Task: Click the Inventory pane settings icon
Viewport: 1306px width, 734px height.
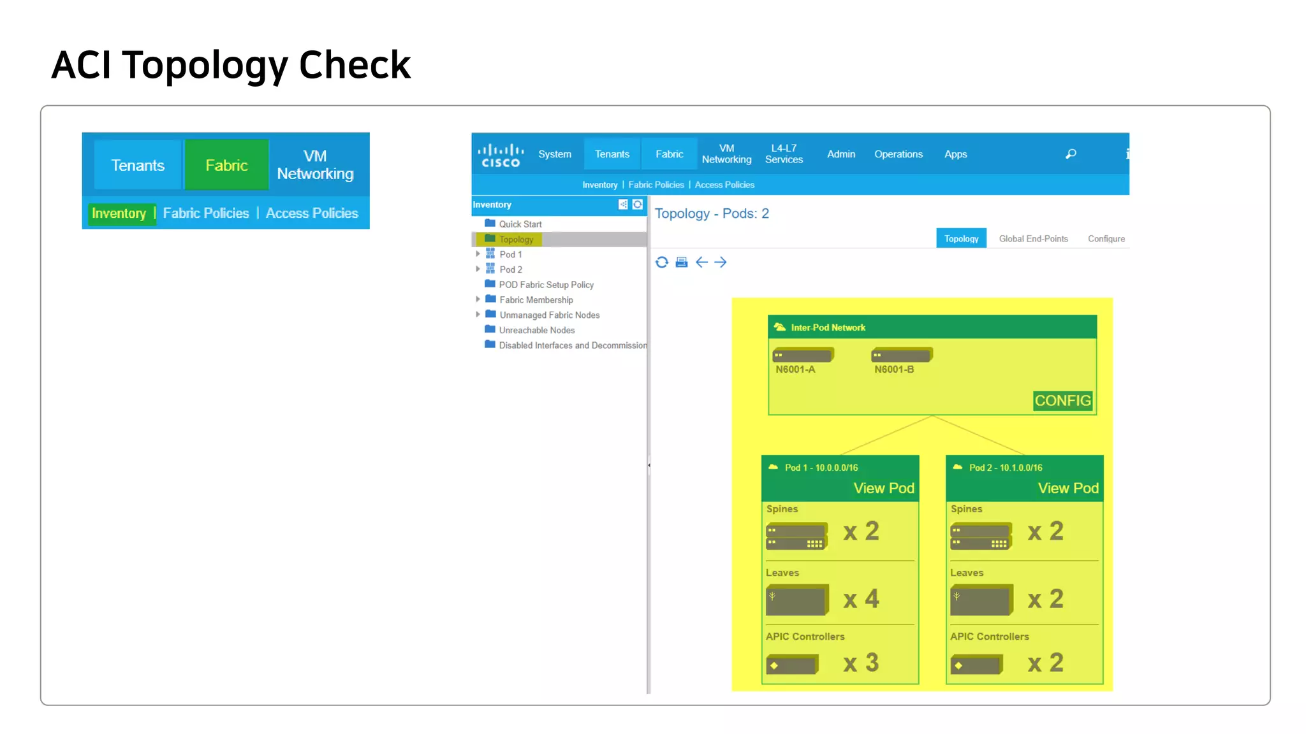Action: click(x=637, y=205)
